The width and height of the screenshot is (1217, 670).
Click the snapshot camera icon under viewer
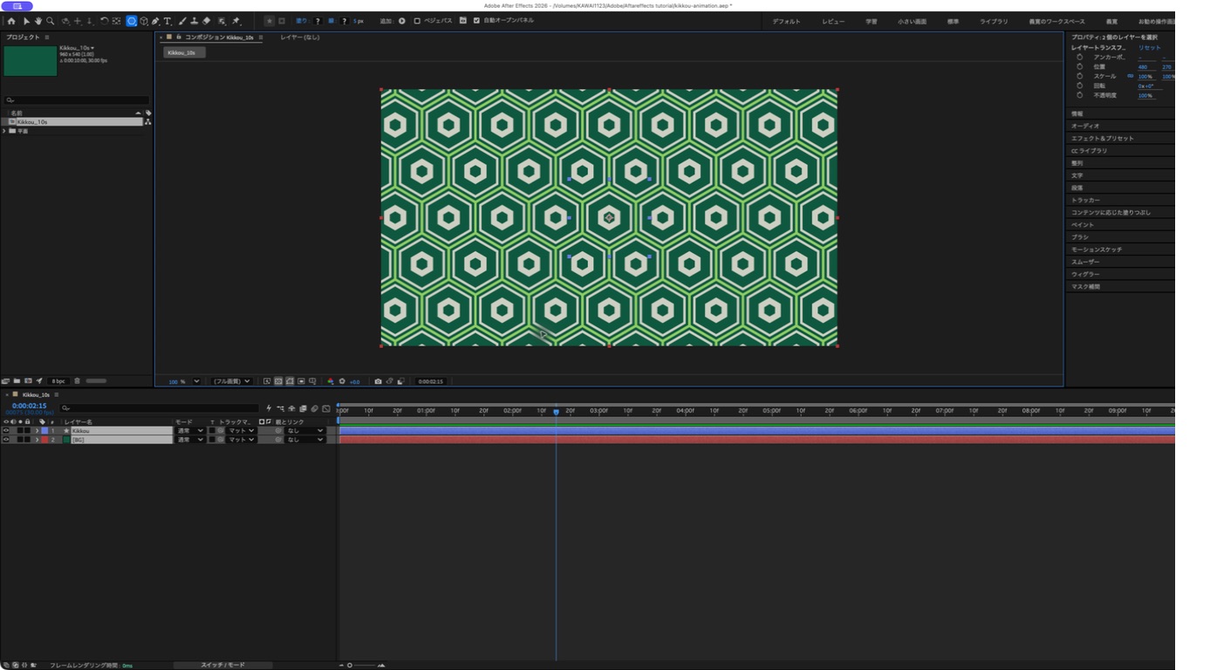pyautogui.click(x=378, y=381)
